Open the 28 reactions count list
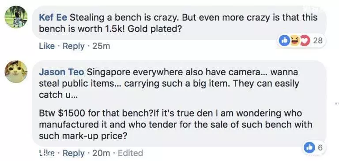The height and width of the screenshot is (161, 339). tap(318, 40)
